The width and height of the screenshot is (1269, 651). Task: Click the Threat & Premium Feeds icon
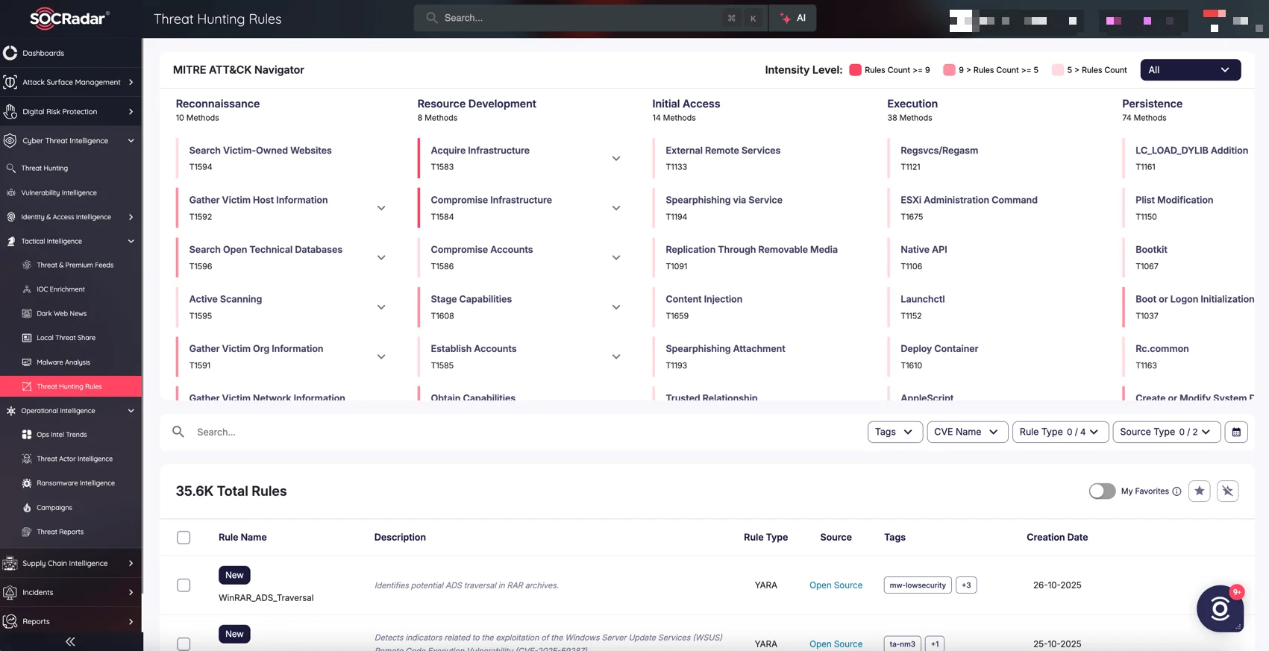click(x=27, y=265)
